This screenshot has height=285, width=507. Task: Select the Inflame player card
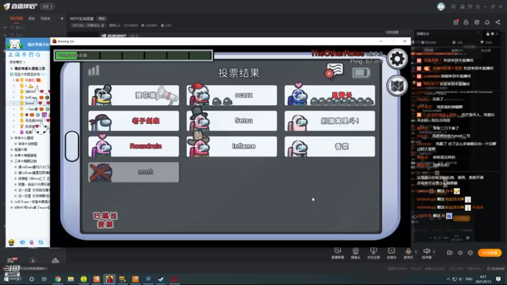(232, 147)
